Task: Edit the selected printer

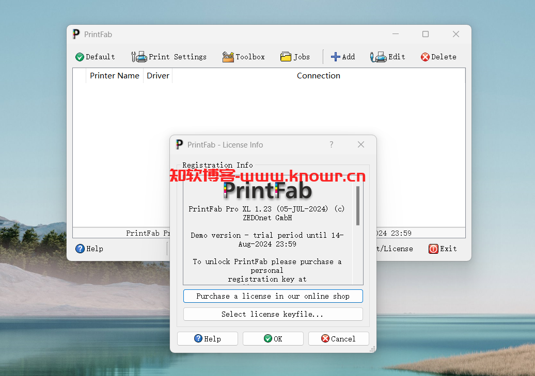Action: pyautogui.click(x=388, y=57)
